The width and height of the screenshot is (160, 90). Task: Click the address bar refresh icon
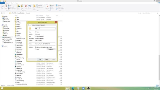(140, 13)
